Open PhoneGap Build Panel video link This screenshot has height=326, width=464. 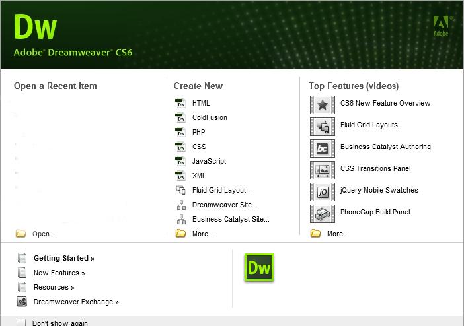point(375,212)
